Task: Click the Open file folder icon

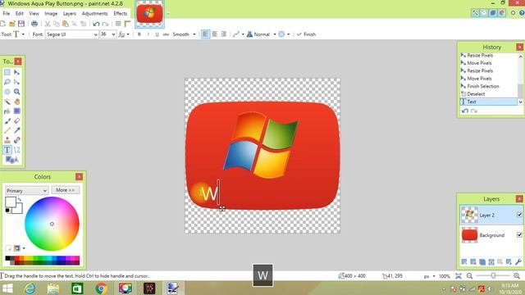Action: (12, 24)
